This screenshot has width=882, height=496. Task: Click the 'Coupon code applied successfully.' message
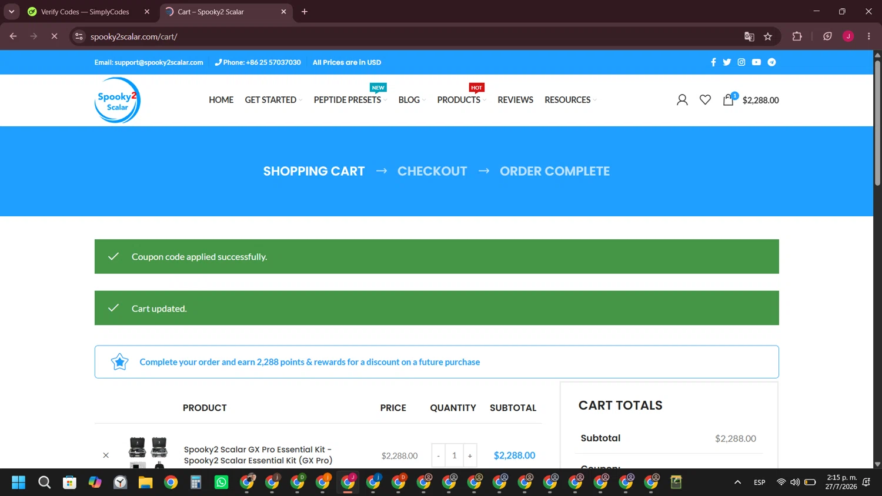tap(199, 257)
